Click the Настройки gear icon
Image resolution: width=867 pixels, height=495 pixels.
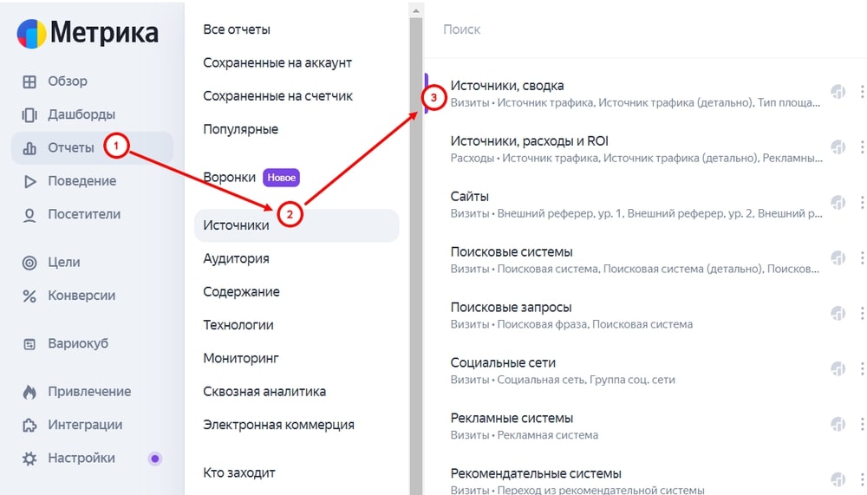[x=29, y=459]
